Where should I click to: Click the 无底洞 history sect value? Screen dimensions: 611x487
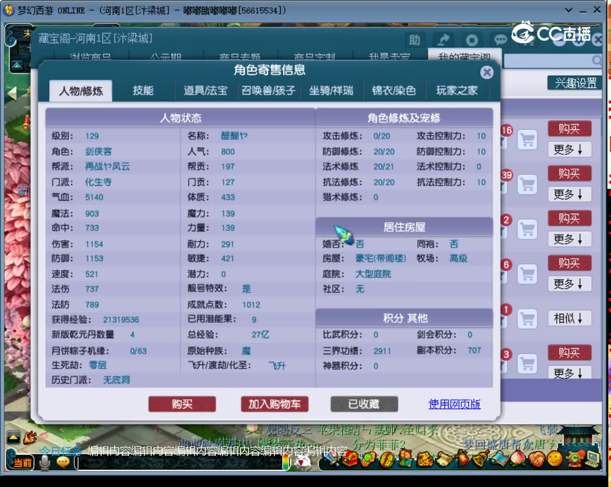pos(116,380)
